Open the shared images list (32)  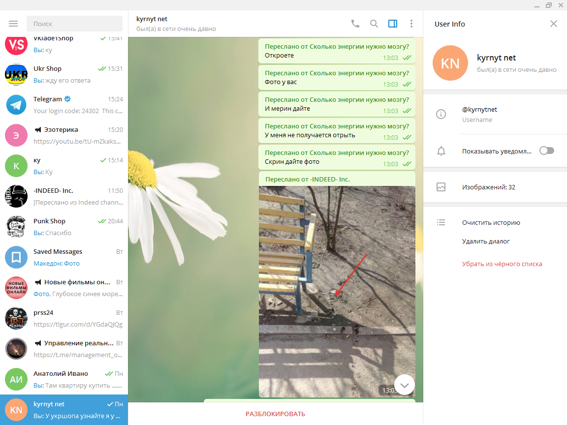pos(488,187)
